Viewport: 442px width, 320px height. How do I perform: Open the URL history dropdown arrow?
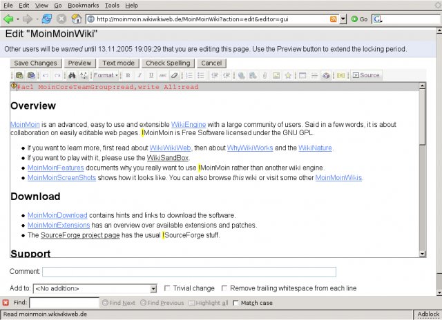[343, 19]
